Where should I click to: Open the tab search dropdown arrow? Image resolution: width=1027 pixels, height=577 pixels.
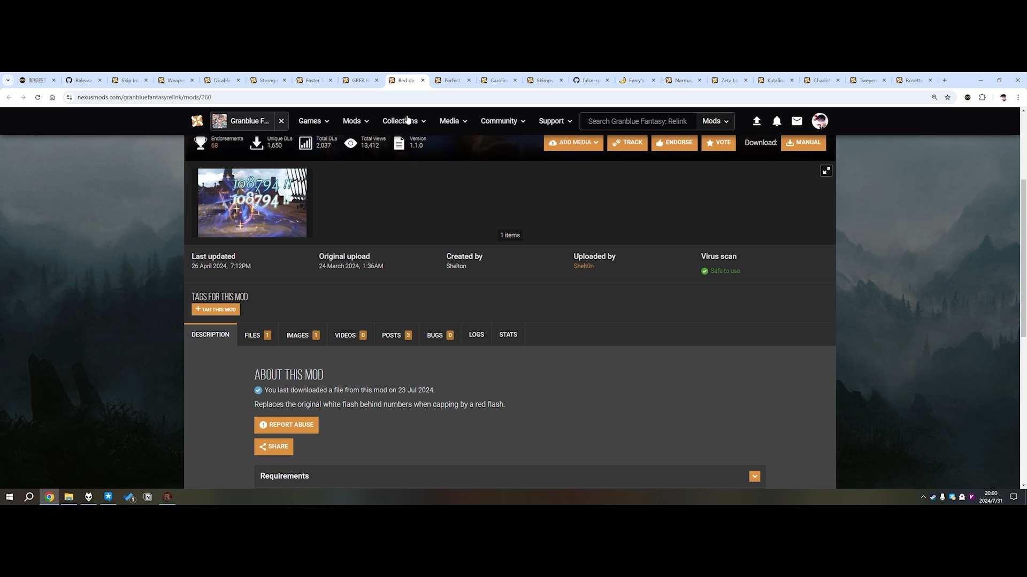[8, 80]
